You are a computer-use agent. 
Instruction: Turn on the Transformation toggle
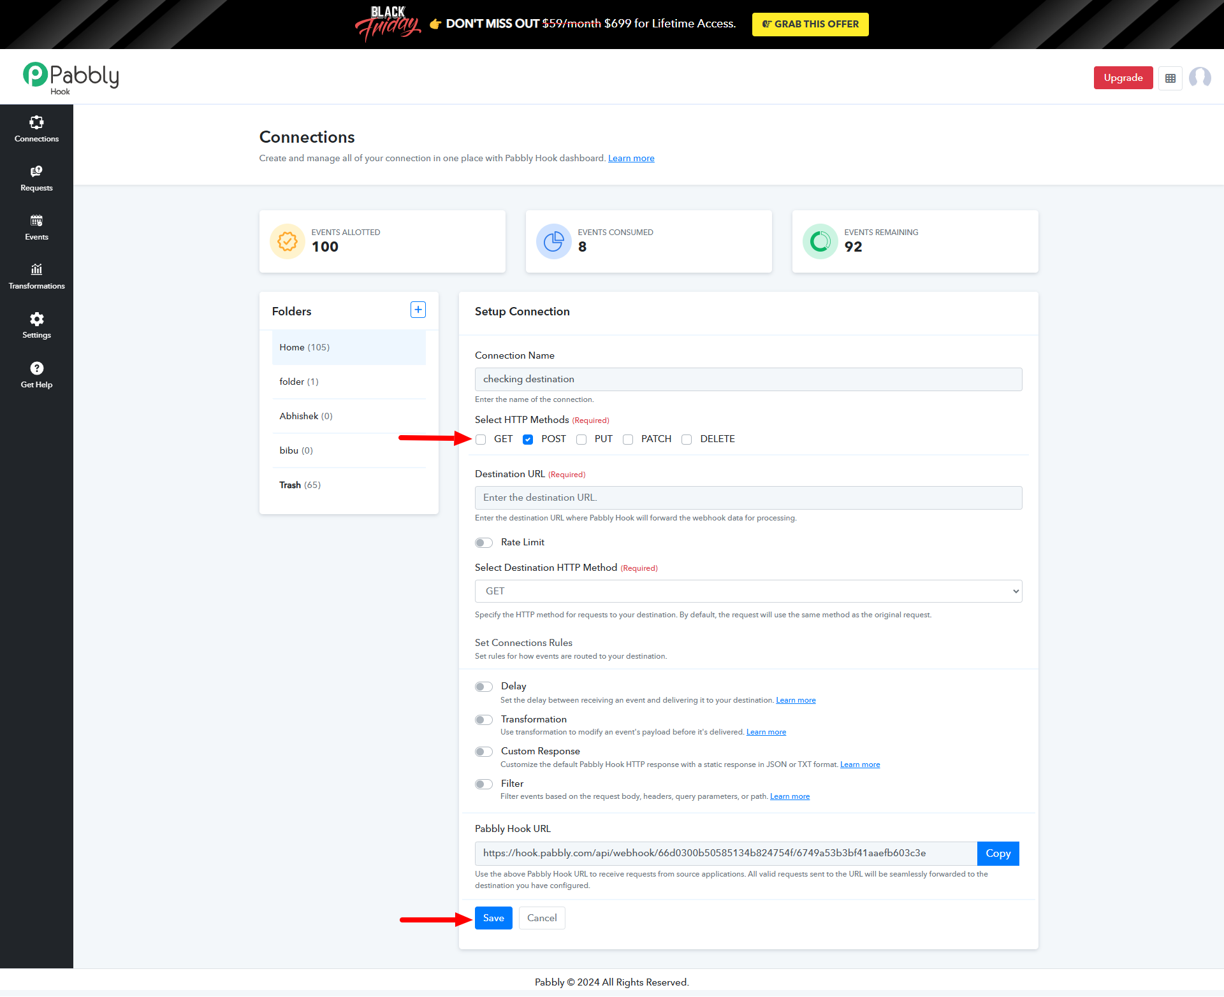click(x=484, y=720)
